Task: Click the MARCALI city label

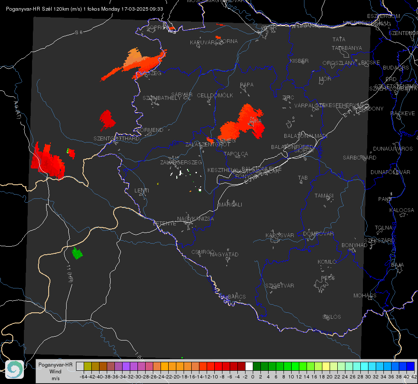Action: (231, 205)
